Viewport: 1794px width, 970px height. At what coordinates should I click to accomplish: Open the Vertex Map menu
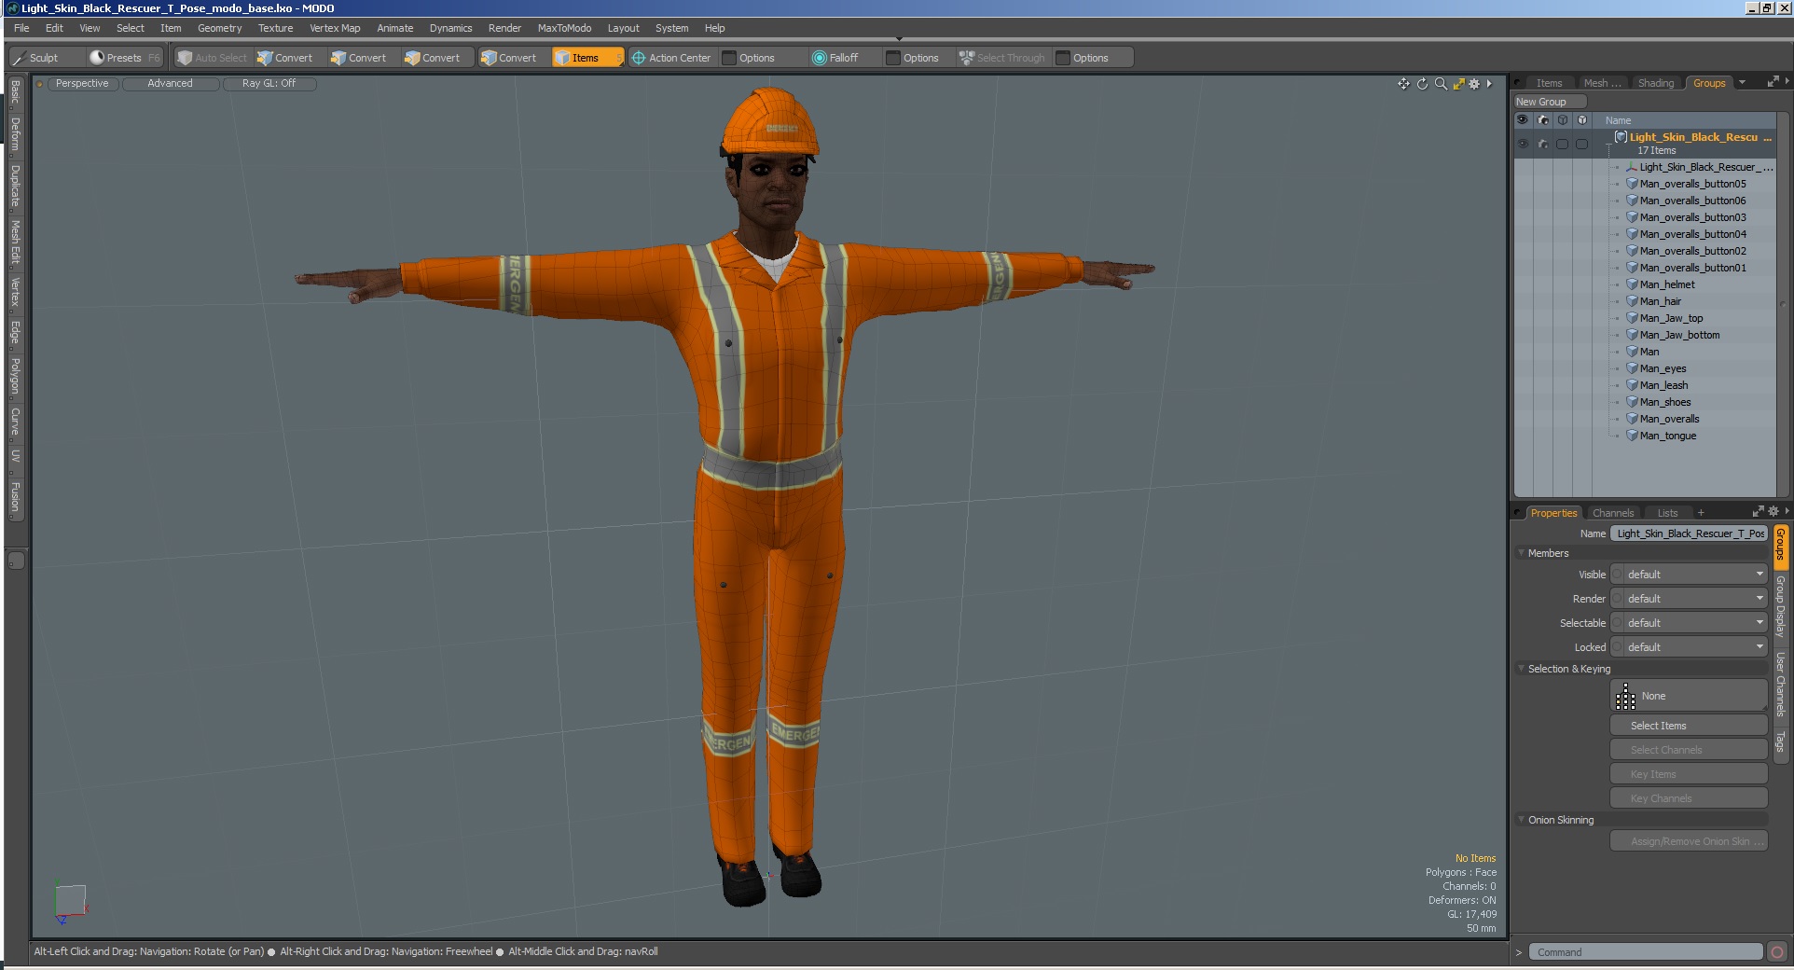point(335,28)
